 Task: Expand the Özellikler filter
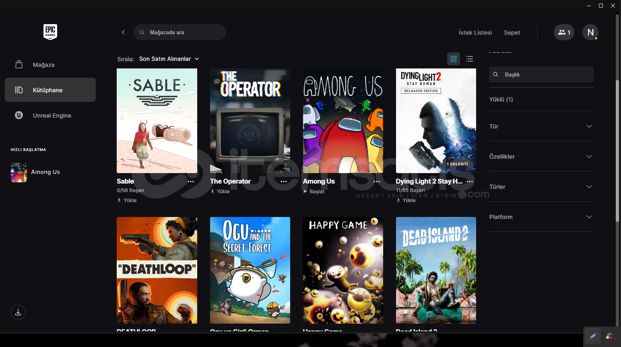click(x=541, y=157)
